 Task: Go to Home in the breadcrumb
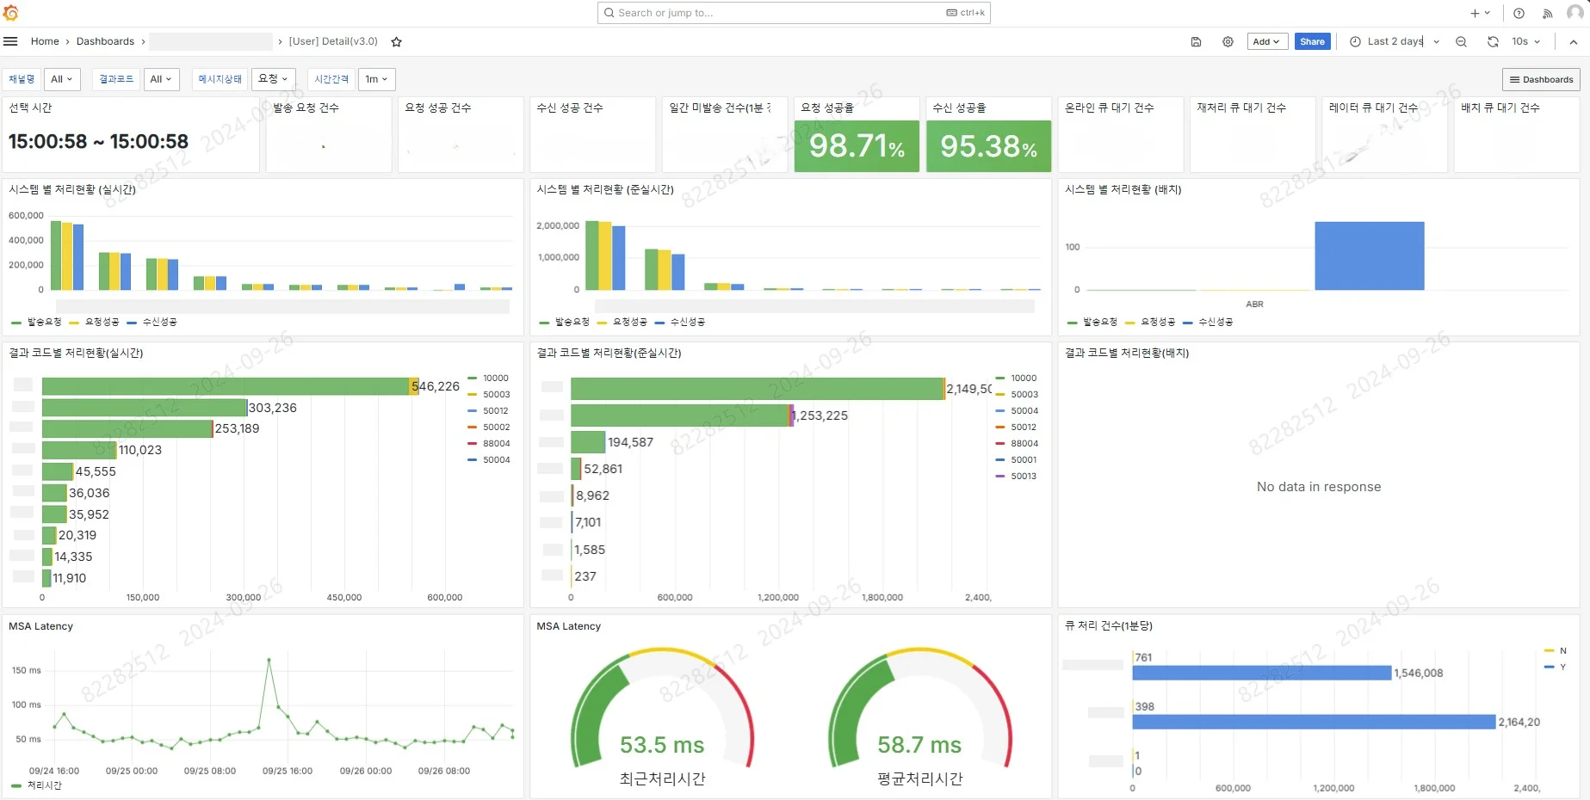(x=45, y=41)
